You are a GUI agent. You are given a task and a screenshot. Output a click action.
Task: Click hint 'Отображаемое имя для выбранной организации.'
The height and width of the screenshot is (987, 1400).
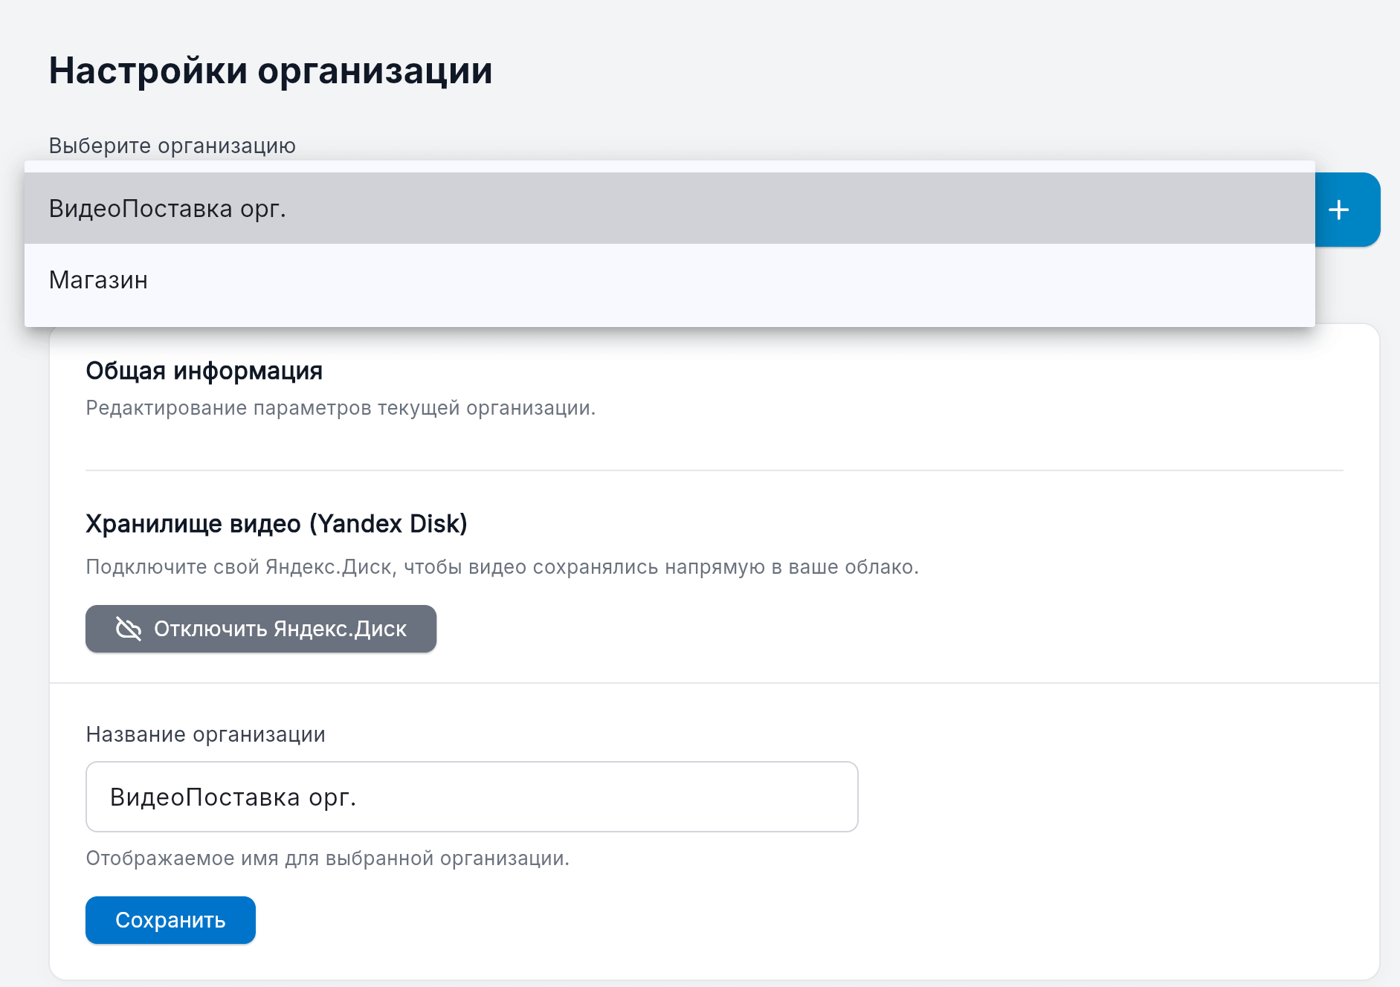[328, 858]
